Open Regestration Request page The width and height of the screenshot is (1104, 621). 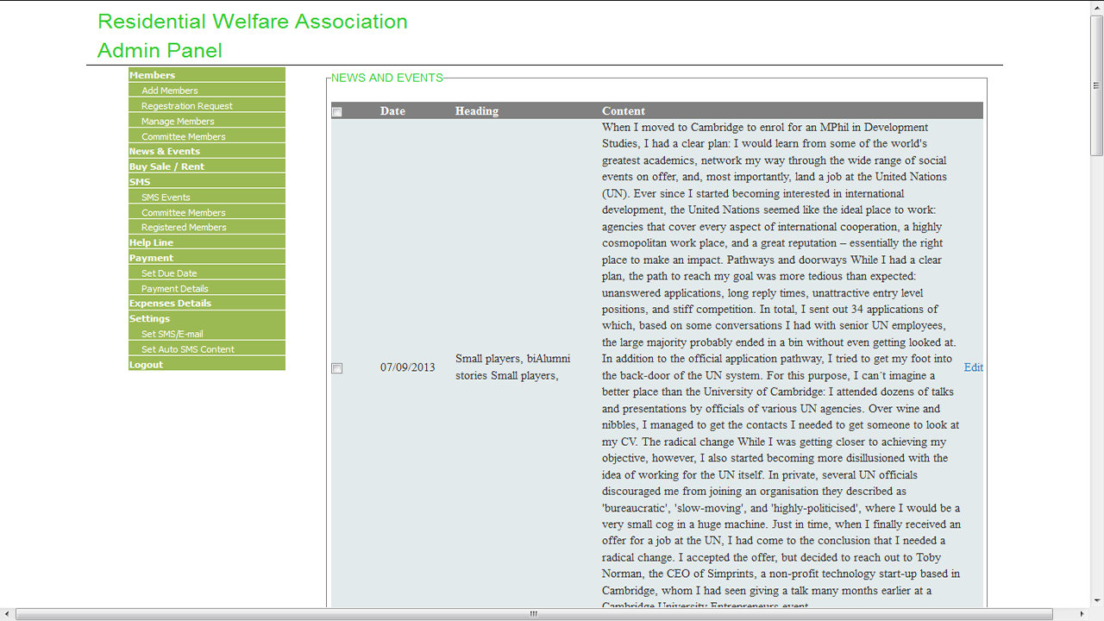207,106
